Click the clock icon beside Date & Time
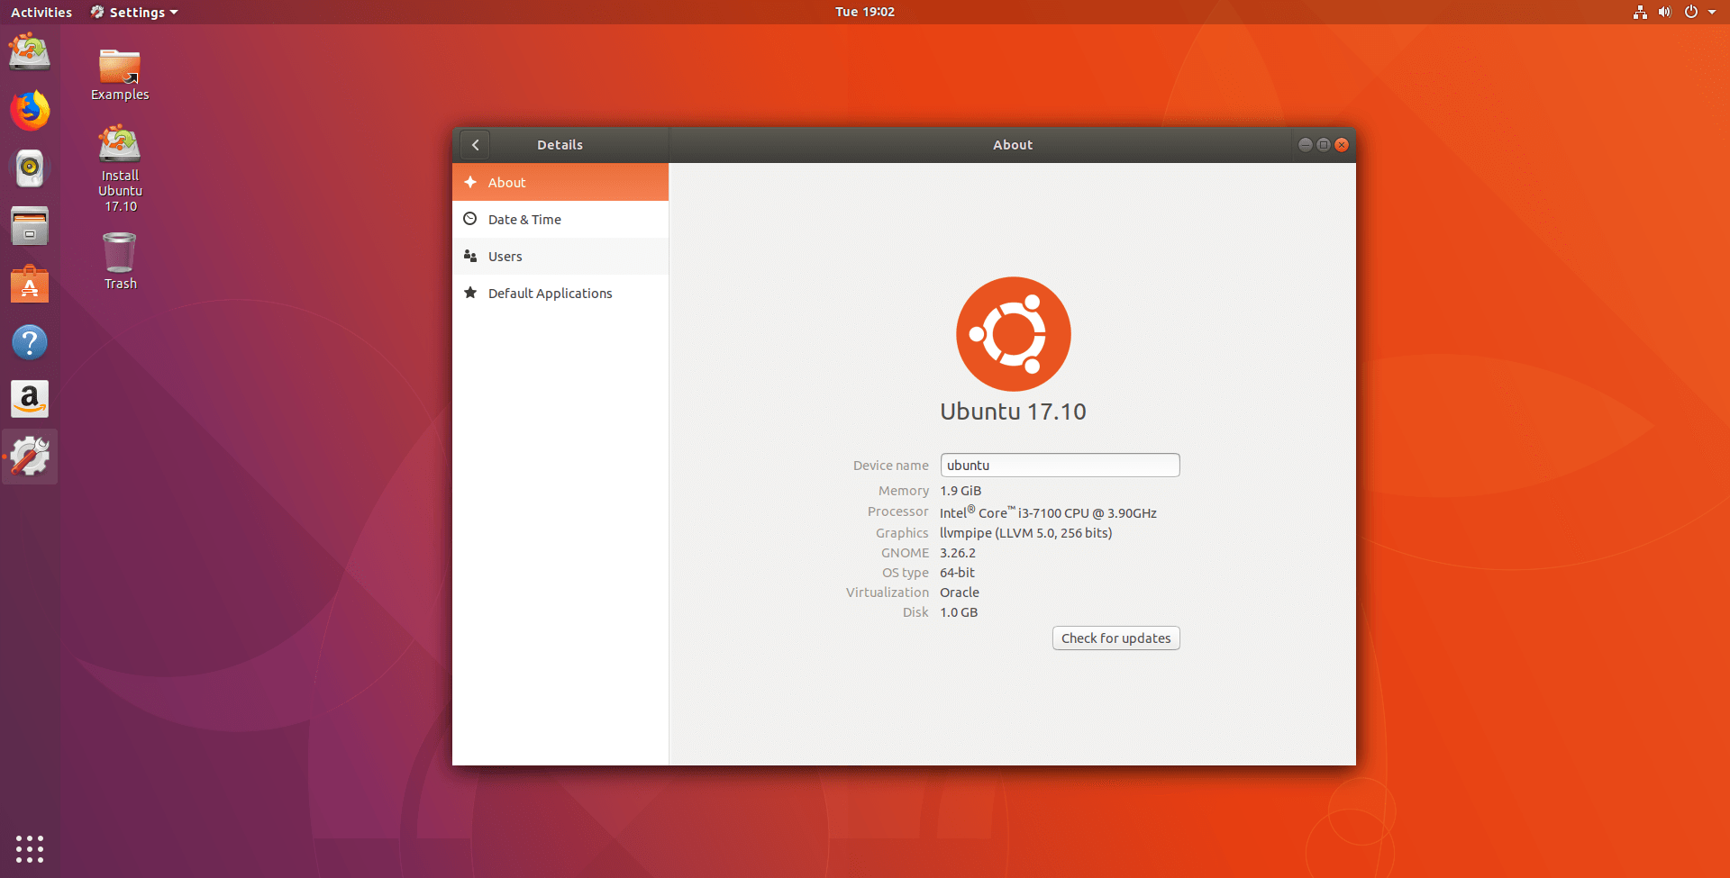 470,219
